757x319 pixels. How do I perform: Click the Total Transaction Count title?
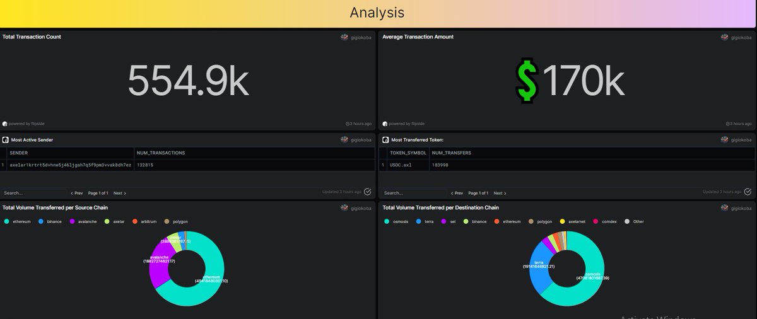(32, 37)
